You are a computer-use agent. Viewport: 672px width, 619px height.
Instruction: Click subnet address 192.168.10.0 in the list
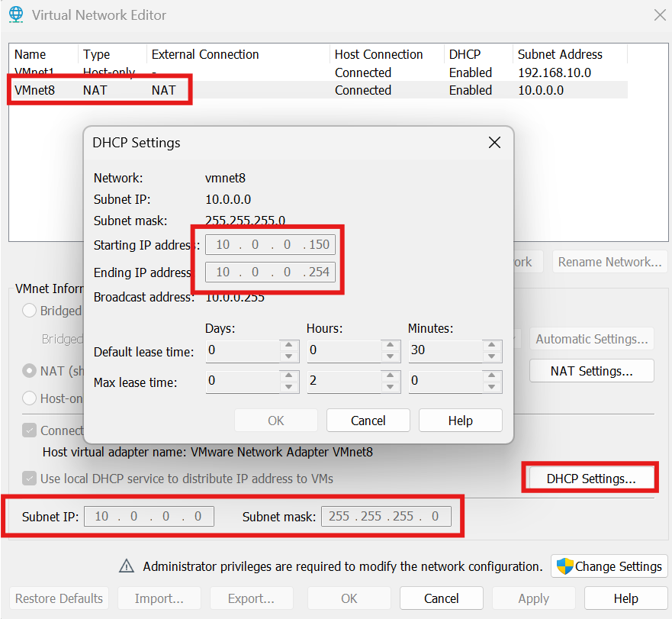[x=554, y=73]
